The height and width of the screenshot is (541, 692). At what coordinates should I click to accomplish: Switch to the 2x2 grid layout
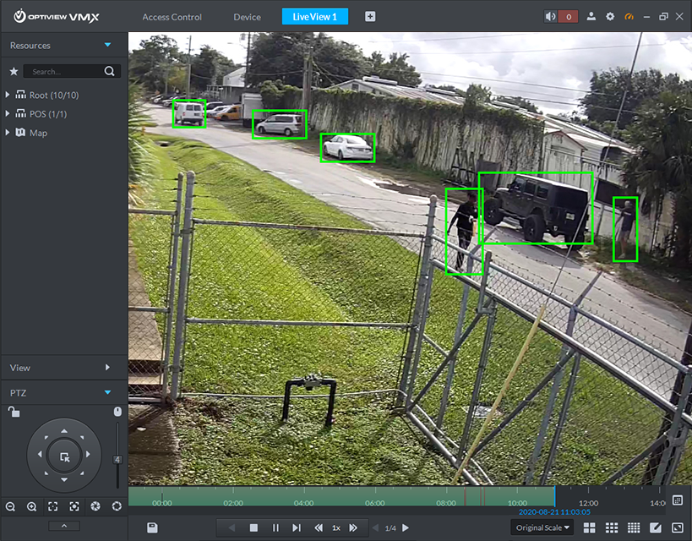coord(590,527)
